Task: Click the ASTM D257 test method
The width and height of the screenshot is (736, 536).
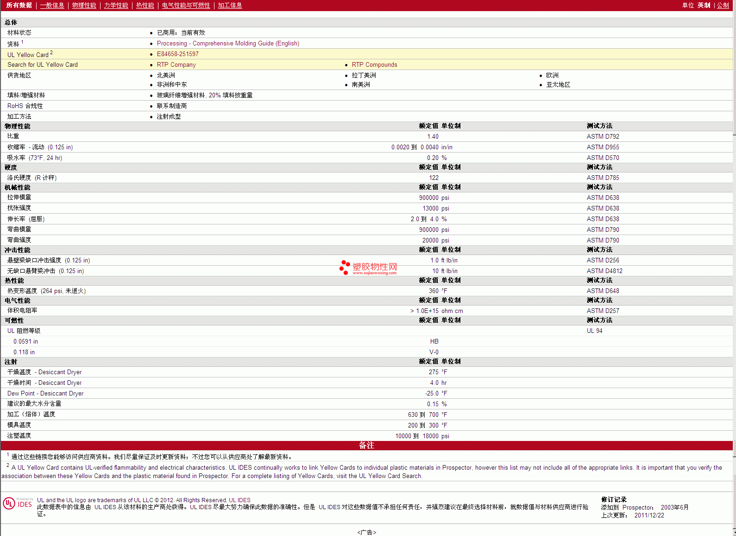Action: (603, 311)
